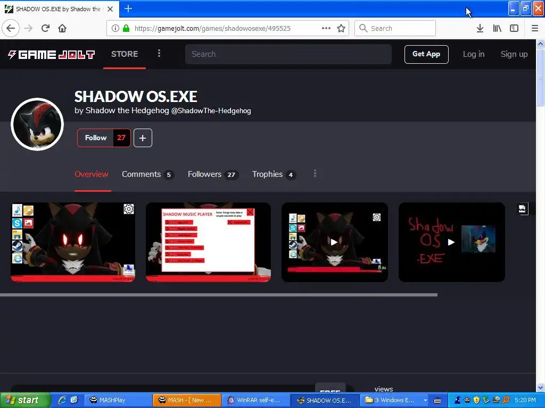The height and width of the screenshot is (408, 545).
Task: Expand the 3 Windows Explorer taskbar group
Action: (x=394, y=400)
